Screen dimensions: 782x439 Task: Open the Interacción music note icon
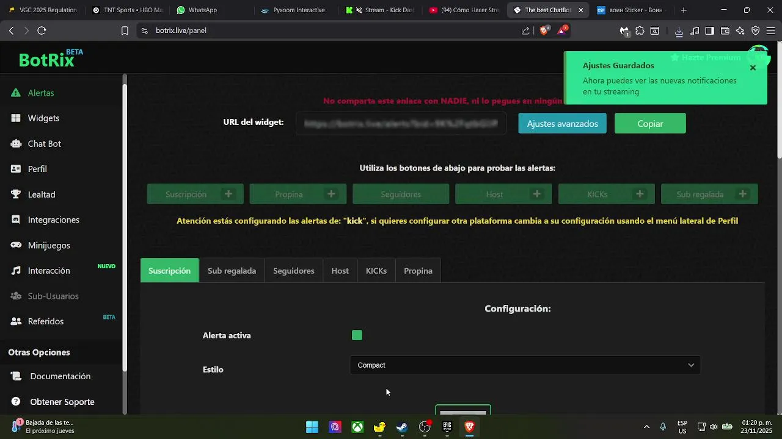click(16, 271)
